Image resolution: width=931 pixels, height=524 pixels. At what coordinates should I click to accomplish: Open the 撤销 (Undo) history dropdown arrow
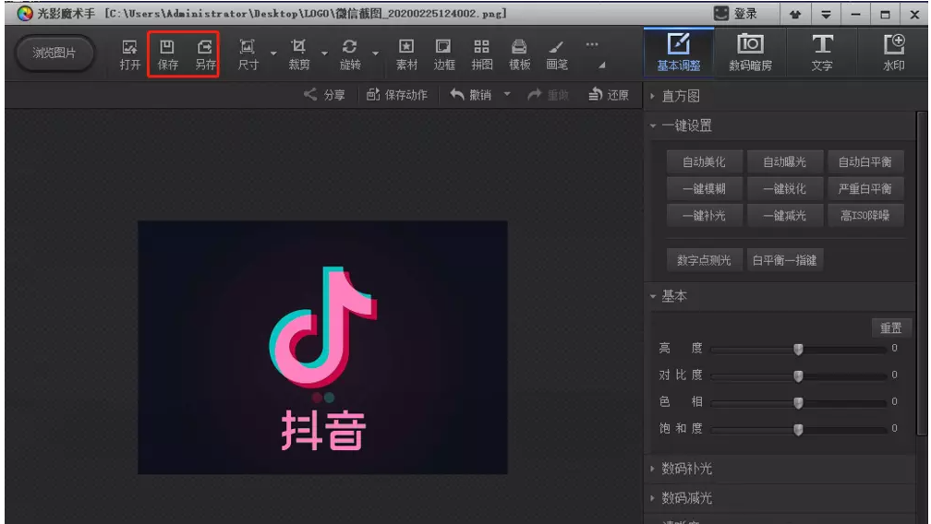point(507,95)
